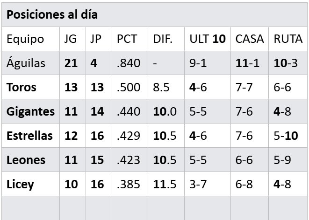Image resolution: width=309 pixels, height=220 pixels.
Task: Click the 3-7 last ten cell
Action: (x=198, y=184)
